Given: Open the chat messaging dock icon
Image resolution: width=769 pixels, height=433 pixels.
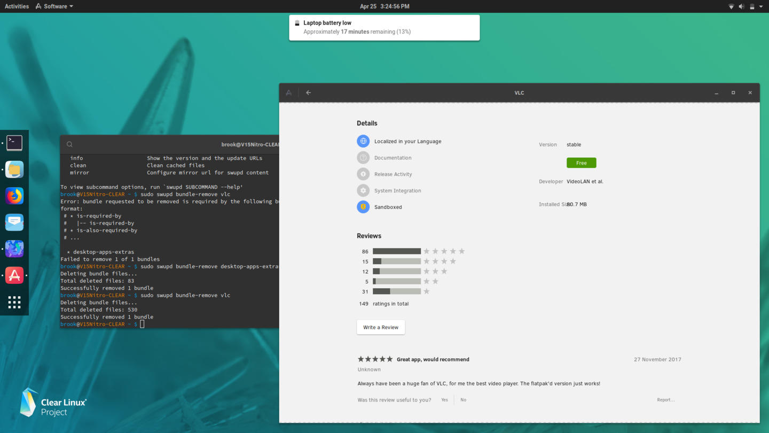Looking at the screenshot, I should (x=14, y=222).
